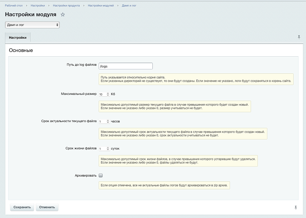The image size is (306, 218).
Task: Go to Настройки breadcrumb link
Action: (x=38, y=6)
